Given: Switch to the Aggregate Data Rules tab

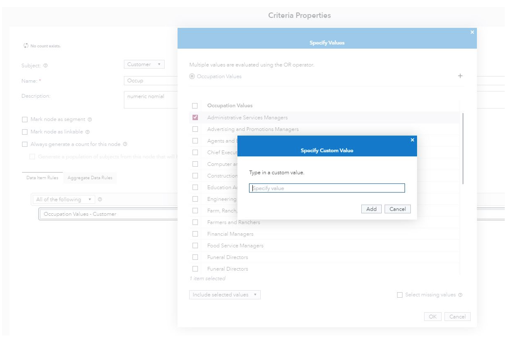Looking at the screenshot, I should pos(90,178).
